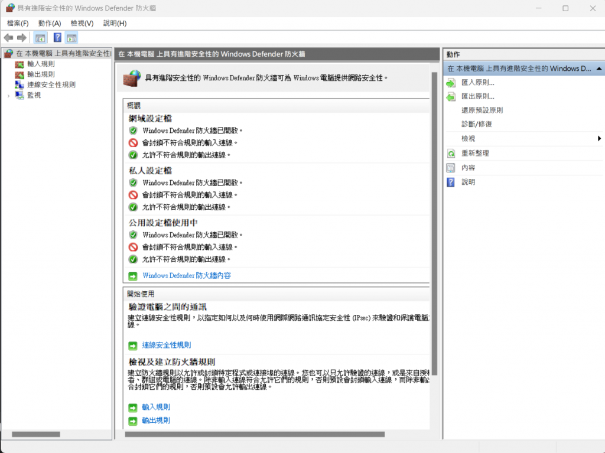Toggle the console tree pane icon

40,38
